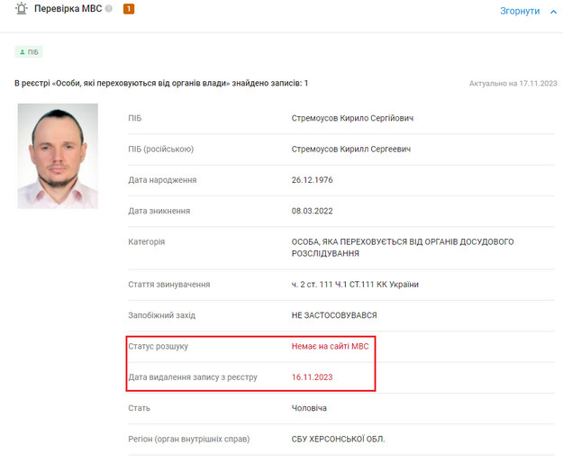This screenshot has width=563, height=463.
Task: Click the red status Немає на сайті МВС
Action: click(330, 346)
